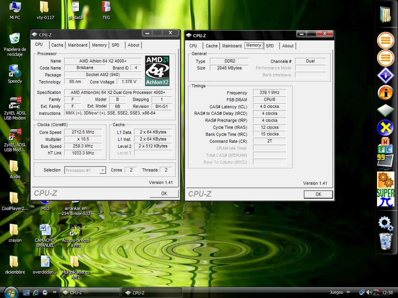
Task: Click the Show Desktop quick launch icon
Action: (x=26, y=293)
